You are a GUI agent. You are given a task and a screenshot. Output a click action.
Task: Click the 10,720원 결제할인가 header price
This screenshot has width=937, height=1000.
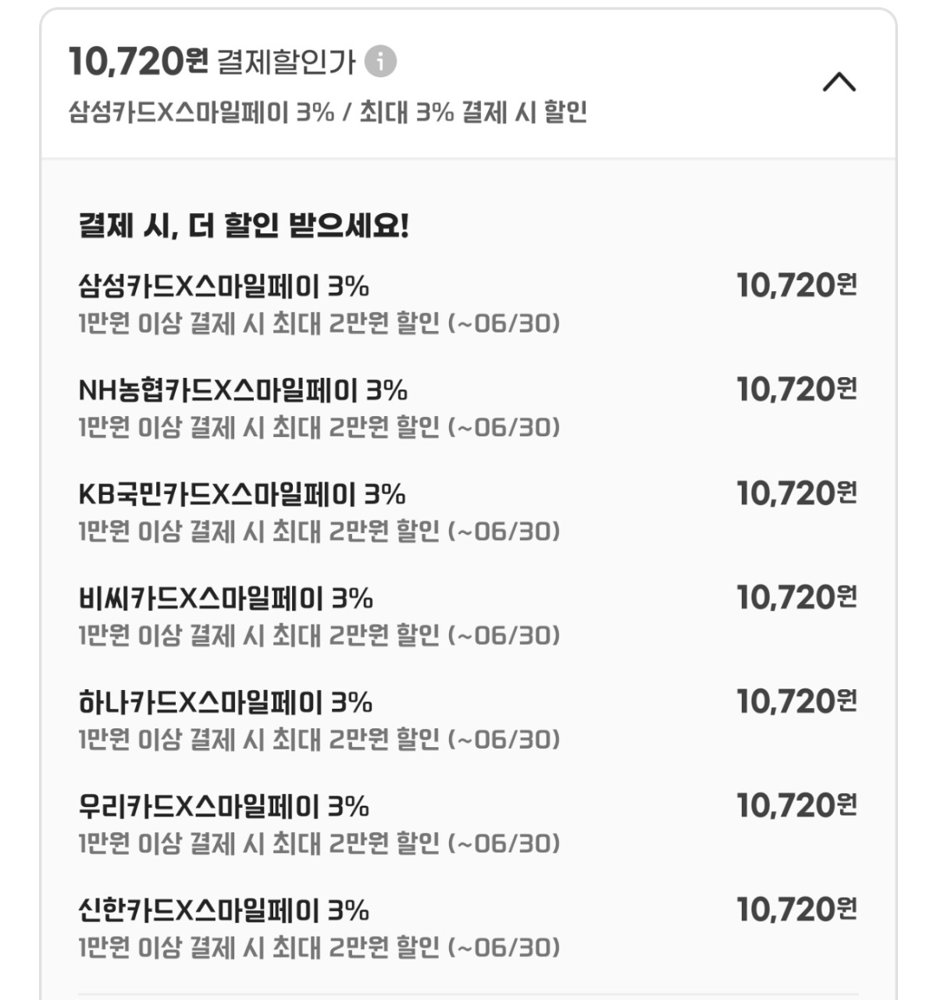tap(139, 61)
